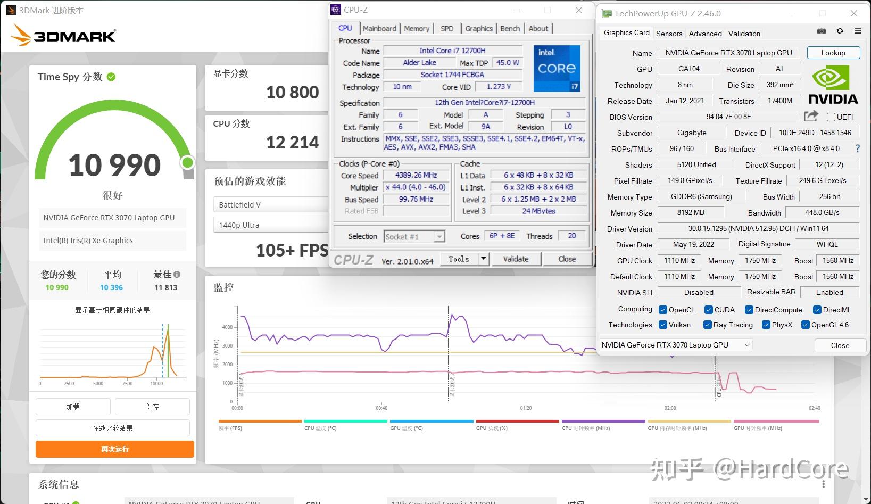Screen dimensions: 871x504
Task: Select the CPU-Z CPU tab
Action: point(345,28)
